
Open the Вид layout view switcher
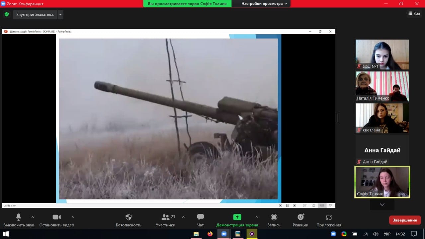[x=414, y=14]
